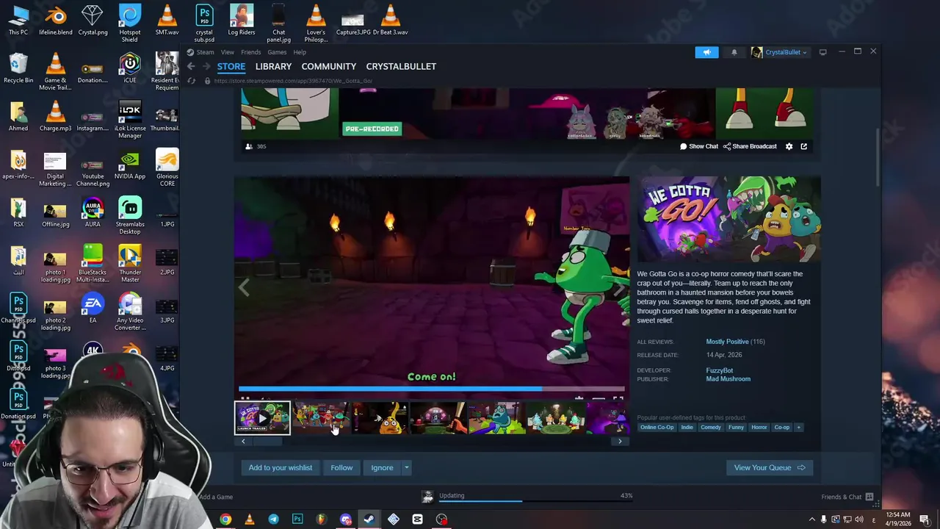Screen dimensions: 940x529
Task: Open Thunder Master desktop shortcut
Action: (x=130, y=264)
